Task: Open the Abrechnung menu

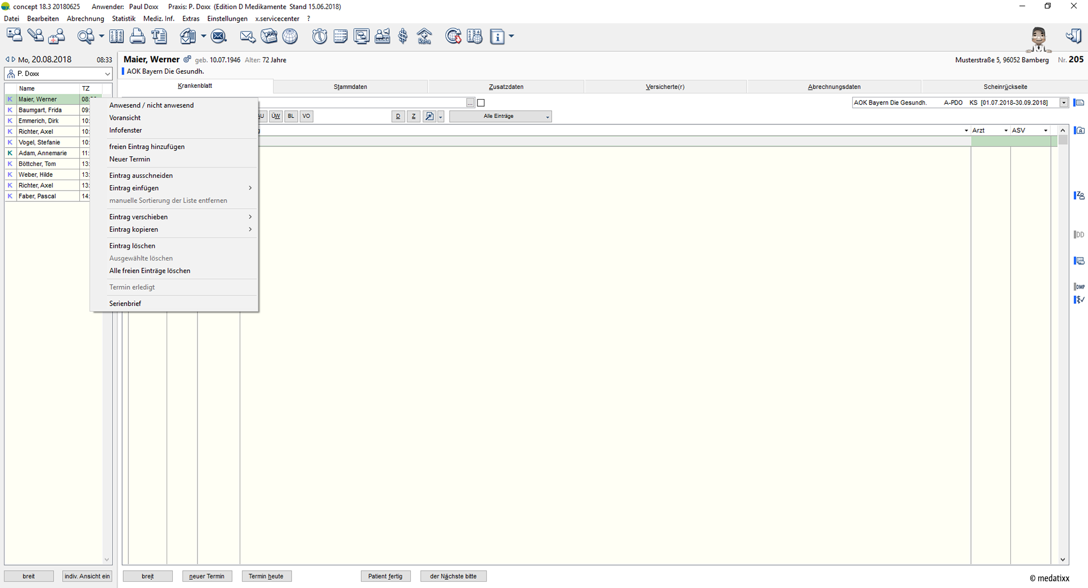Action: click(86, 19)
